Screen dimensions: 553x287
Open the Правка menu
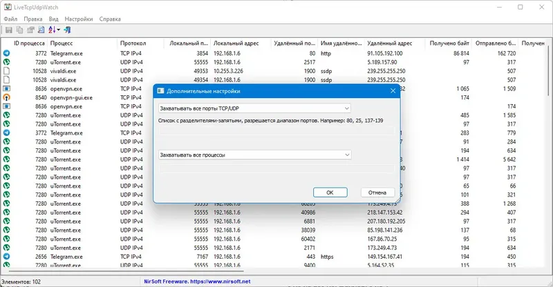pos(32,19)
